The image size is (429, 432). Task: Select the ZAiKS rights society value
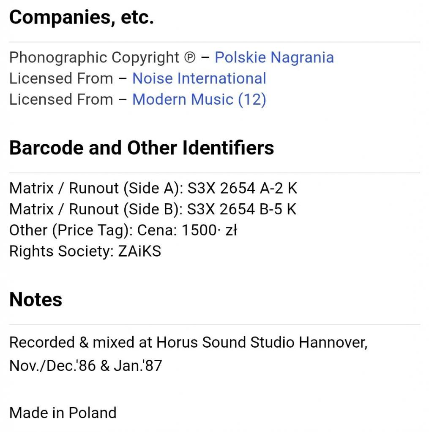[x=139, y=251]
